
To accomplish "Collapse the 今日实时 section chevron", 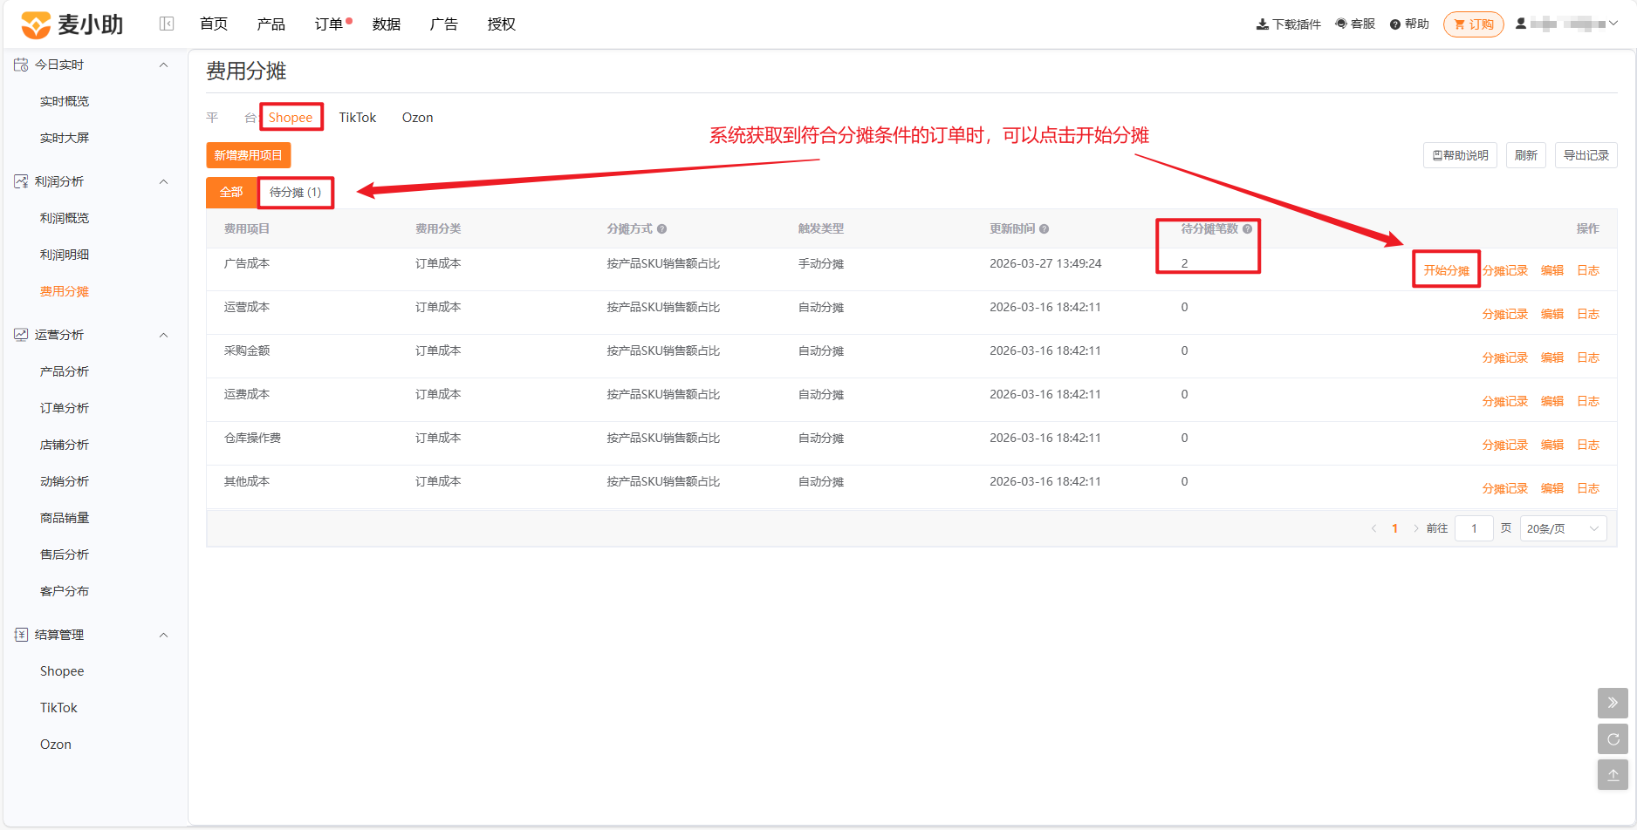I will (163, 65).
